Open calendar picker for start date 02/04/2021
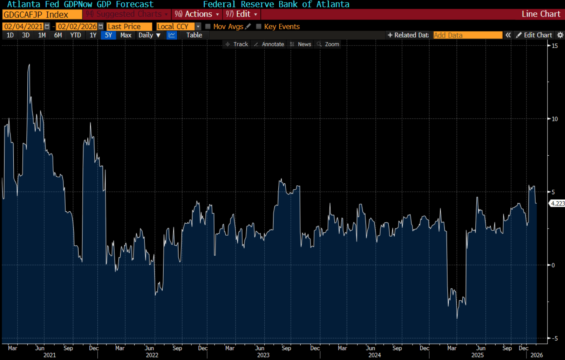This screenshot has height=360, width=565. coord(47,27)
